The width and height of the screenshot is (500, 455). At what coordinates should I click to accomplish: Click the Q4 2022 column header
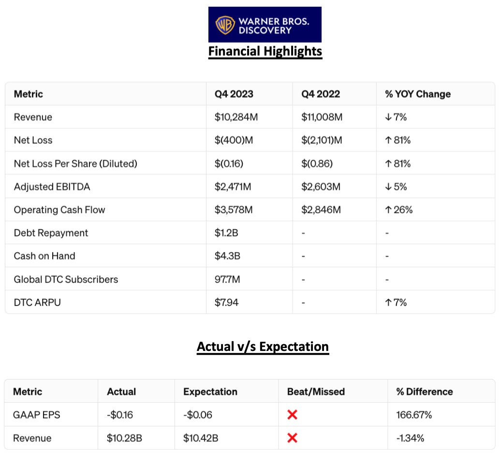click(x=321, y=94)
